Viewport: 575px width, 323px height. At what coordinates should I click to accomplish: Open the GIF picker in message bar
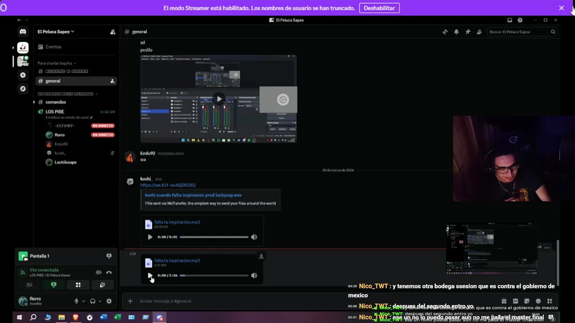[515, 301]
